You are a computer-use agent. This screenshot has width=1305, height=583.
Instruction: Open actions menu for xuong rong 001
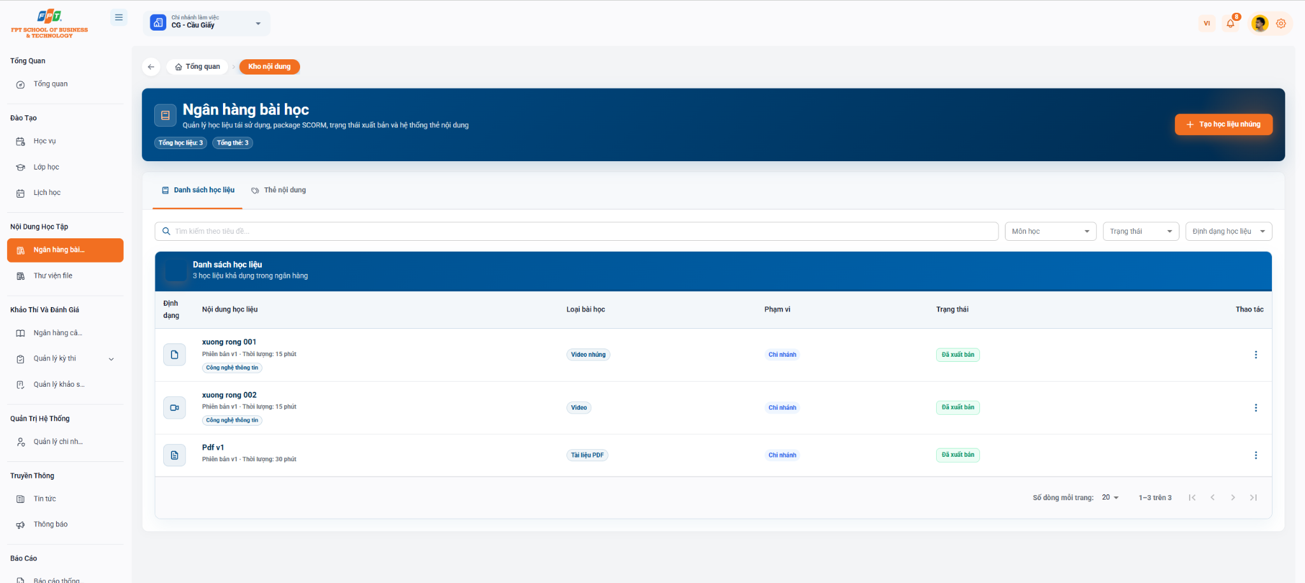click(1255, 355)
